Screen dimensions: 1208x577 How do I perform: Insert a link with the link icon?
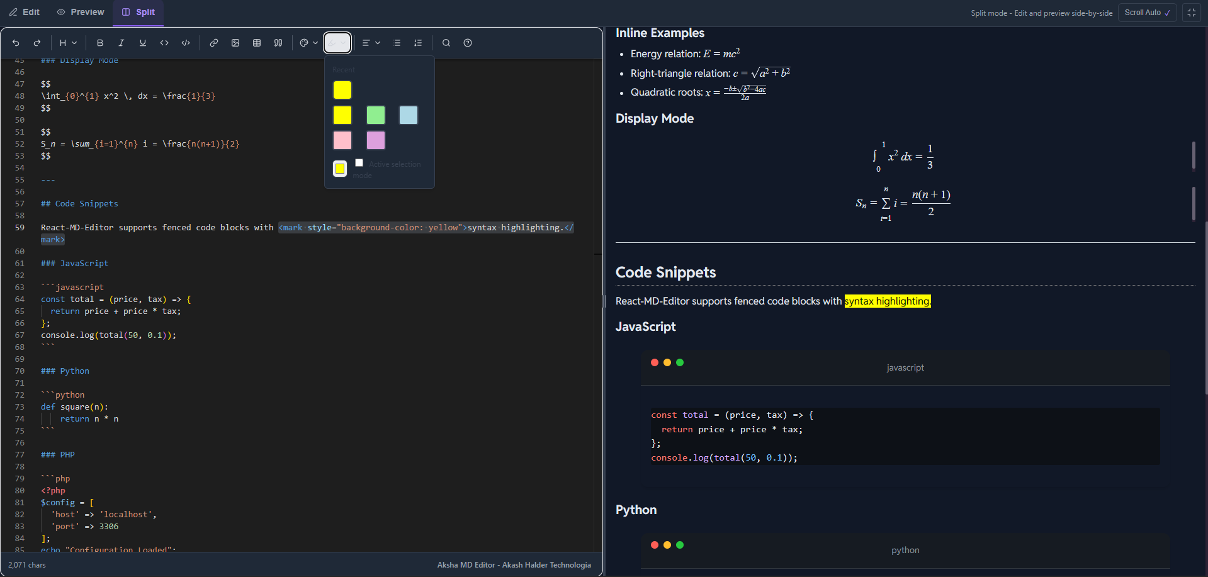(x=214, y=43)
